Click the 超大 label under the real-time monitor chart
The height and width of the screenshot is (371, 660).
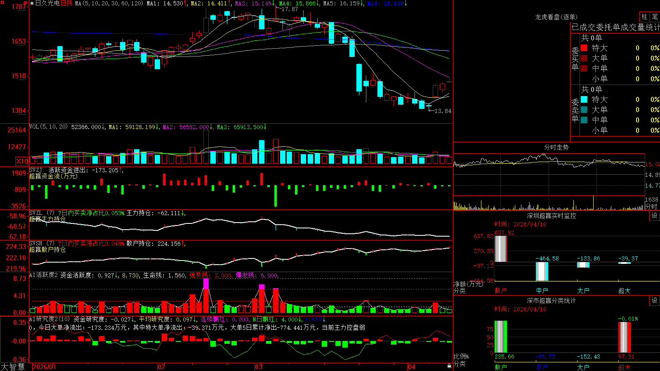[625, 291]
